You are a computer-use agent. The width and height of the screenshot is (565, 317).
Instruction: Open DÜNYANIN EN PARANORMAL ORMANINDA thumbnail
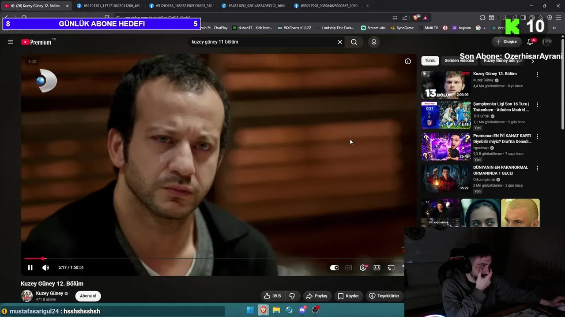pos(446,178)
